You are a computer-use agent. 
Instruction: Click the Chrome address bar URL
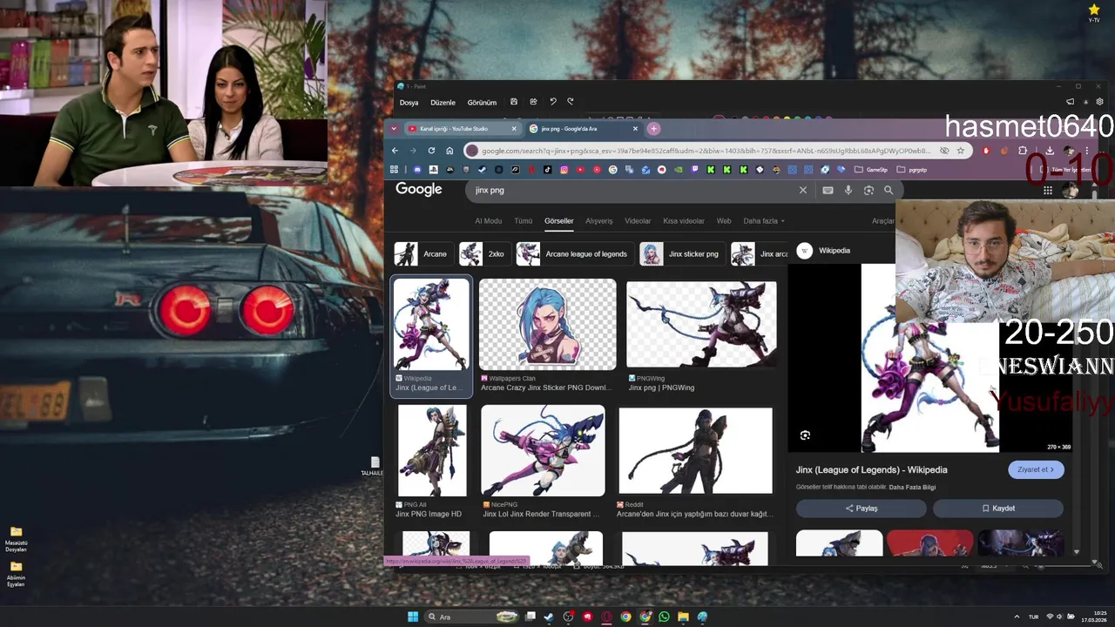[x=706, y=151]
